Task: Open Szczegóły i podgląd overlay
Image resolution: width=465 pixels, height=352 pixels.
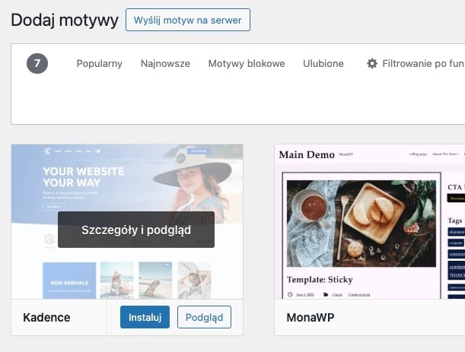Action: [x=136, y=230]
